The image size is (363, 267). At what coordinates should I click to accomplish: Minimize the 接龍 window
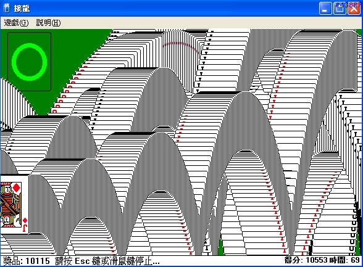[x=325, y=8]
